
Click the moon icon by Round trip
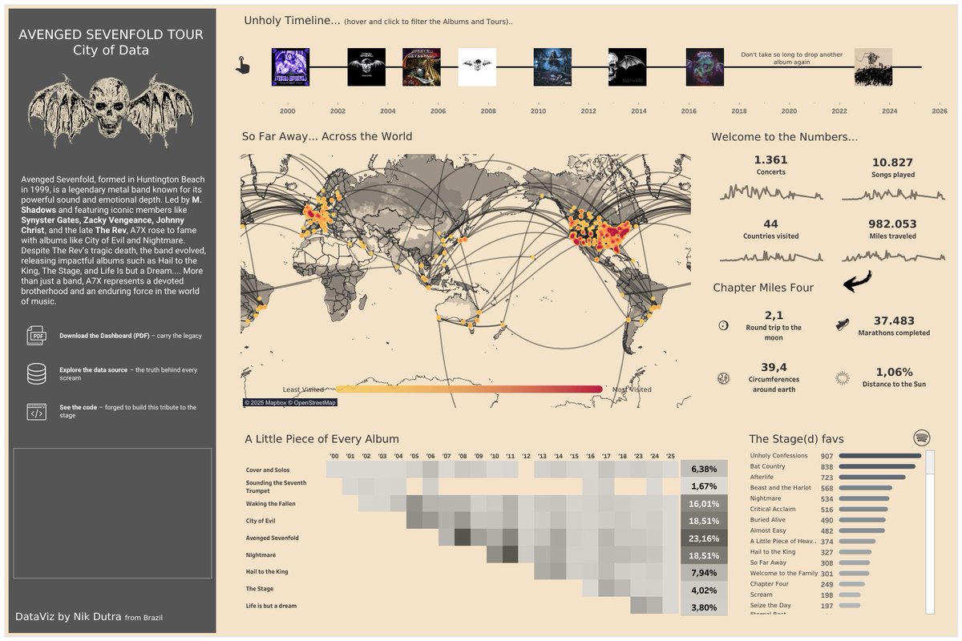tap(723, 325)
